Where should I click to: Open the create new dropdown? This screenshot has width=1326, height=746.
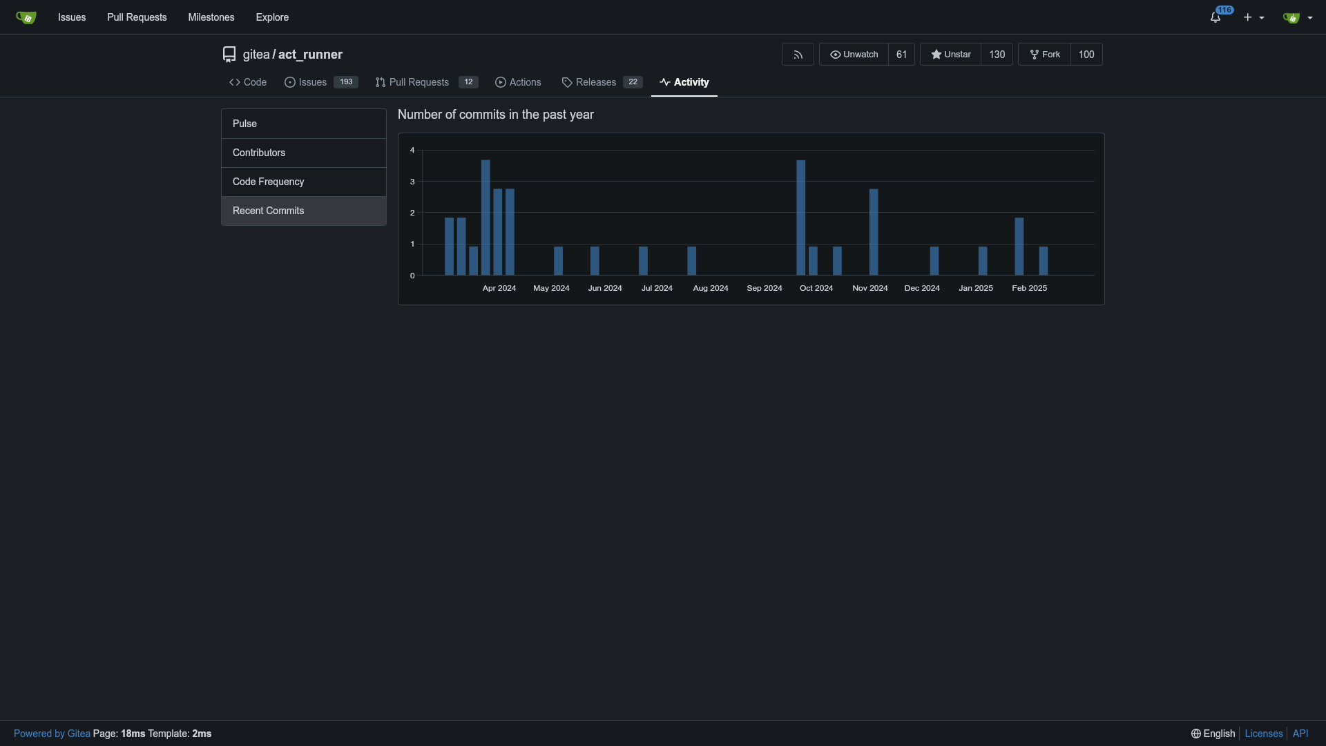[1248, 17]
